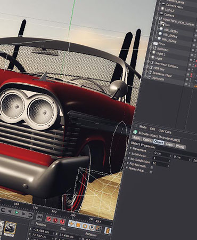Toggle the Position keying move icon
197x240 pixels.
point(71,223)
